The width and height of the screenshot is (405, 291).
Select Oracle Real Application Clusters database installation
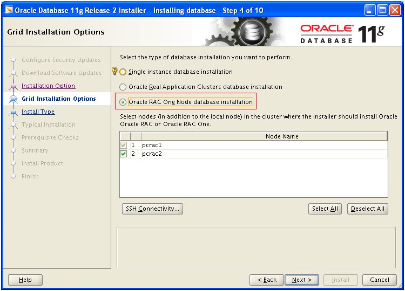coord(123,87)
